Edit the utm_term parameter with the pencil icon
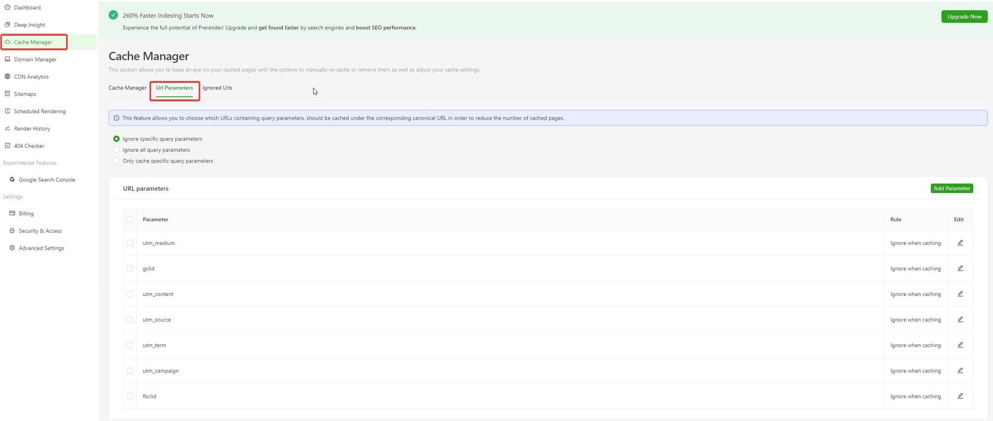 (960, 345)
